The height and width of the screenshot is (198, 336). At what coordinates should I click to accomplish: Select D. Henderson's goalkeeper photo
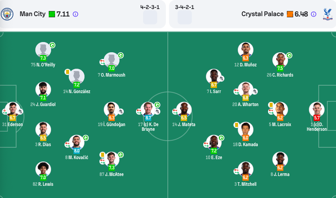[x=317, y=109]
